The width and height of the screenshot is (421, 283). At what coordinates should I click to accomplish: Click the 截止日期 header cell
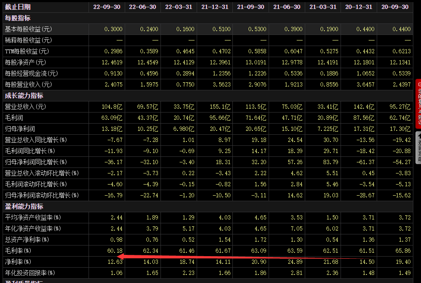(18, 7)
